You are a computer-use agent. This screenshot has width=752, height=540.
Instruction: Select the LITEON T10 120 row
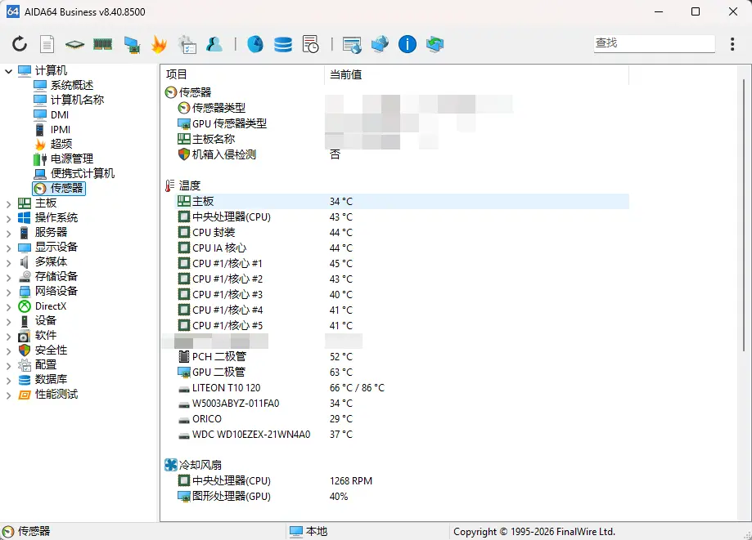point(403,388)
